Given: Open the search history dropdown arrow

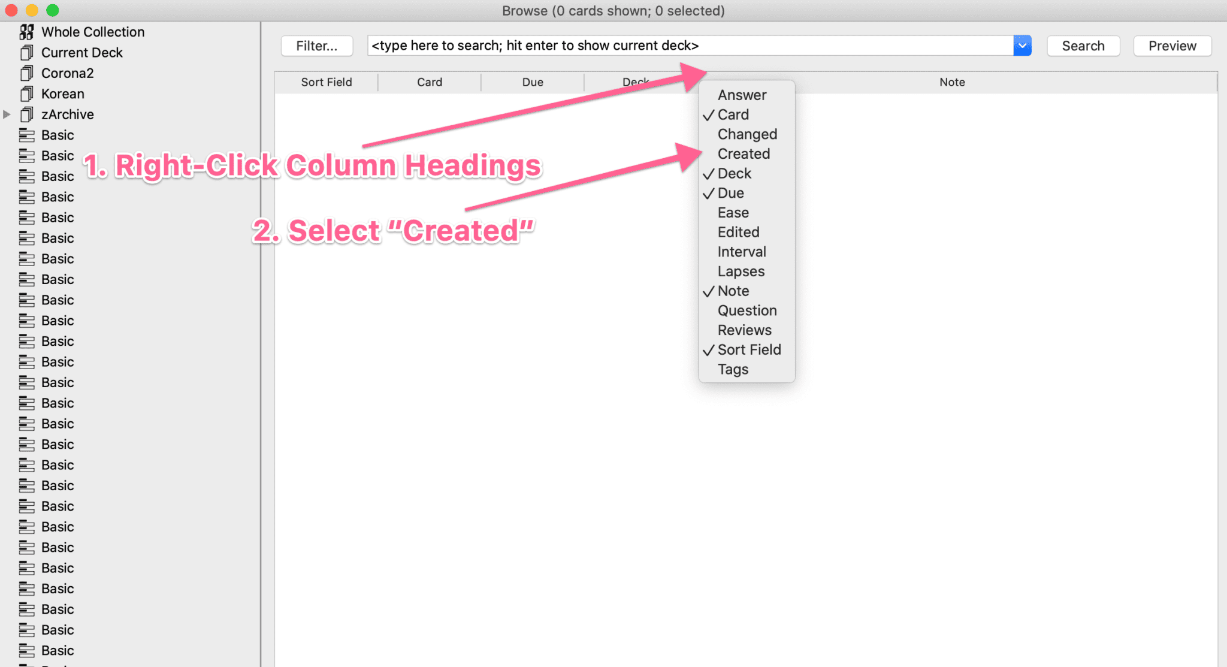Looking at the screenshot, I should point(1022,46).
